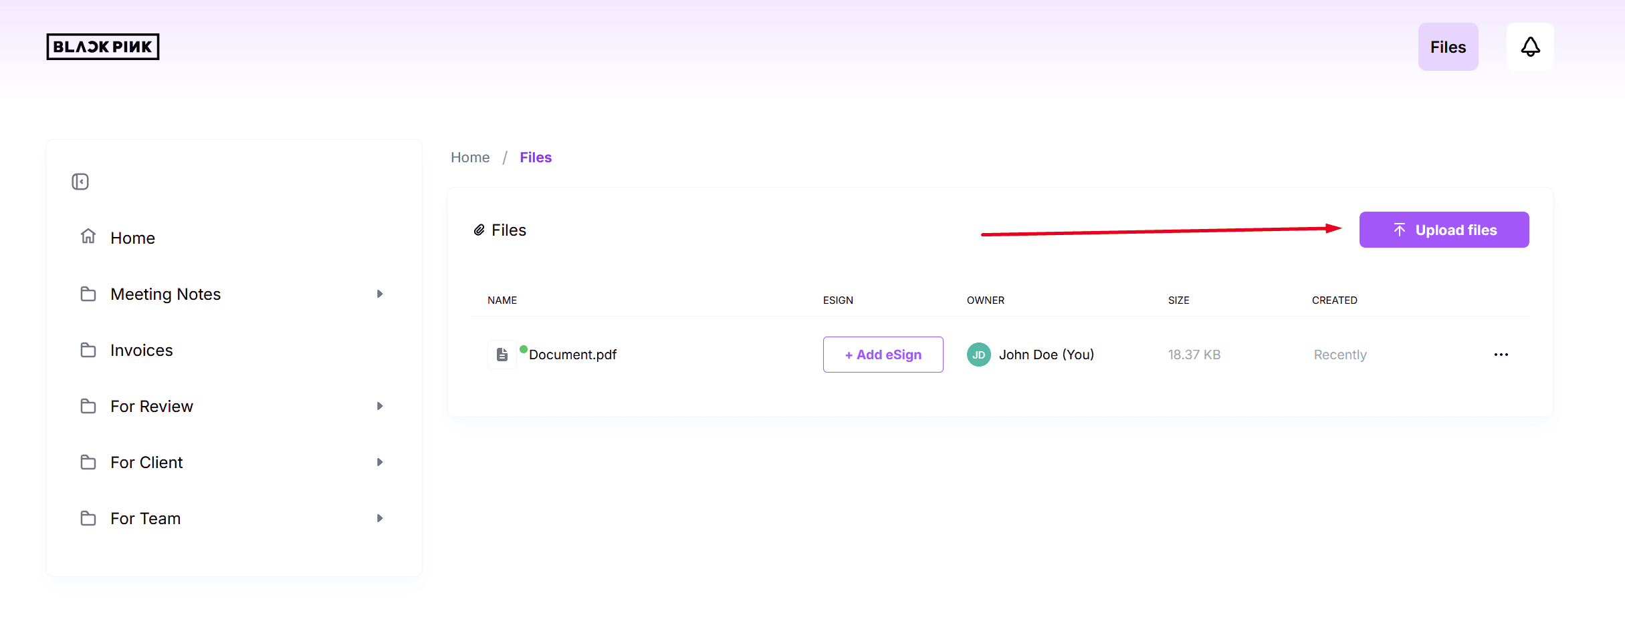Image resolution: width=1625 pixels, height=643 pixels.
Task: Click the ESIGN column header
Action: pyautogui.click(x=838, y=300)
